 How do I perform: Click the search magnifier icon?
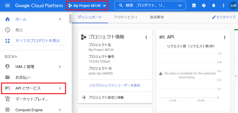pyautogui.click(x=121, y=6)
